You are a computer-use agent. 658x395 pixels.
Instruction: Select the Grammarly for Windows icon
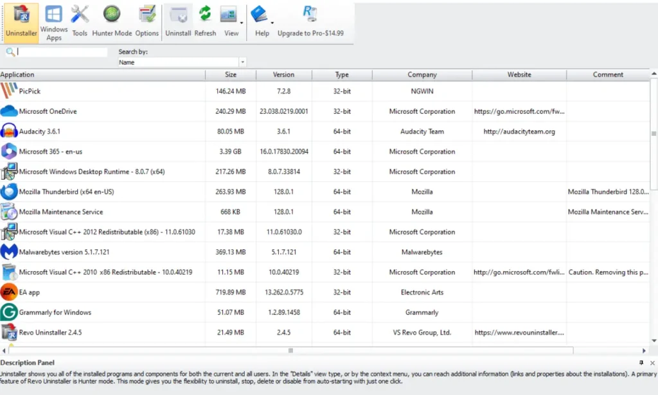(x=9, y=312)
